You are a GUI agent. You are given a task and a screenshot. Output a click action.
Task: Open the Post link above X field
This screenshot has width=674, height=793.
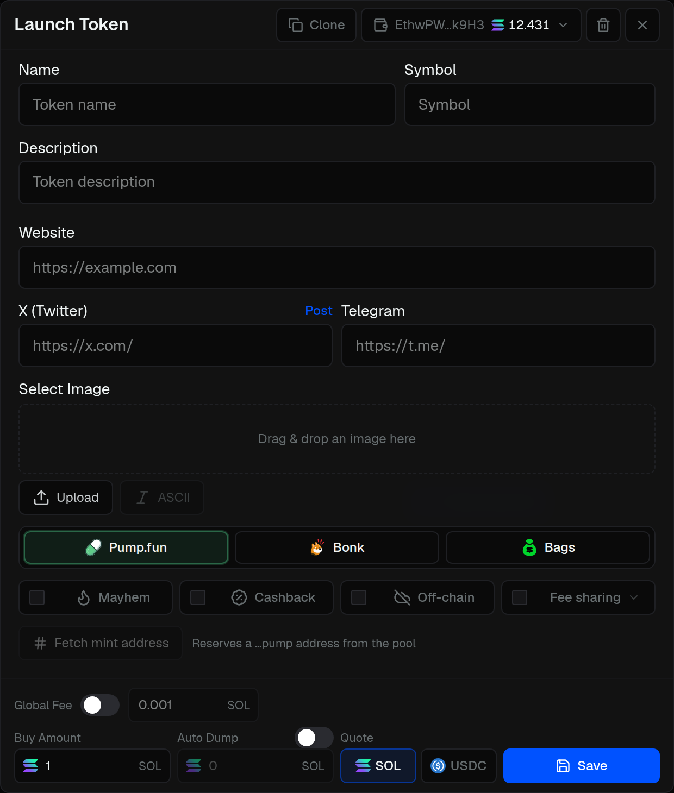(x=319, y=311)
